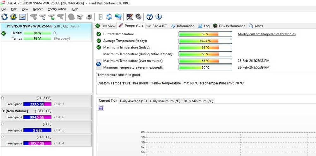This screenshot has height=156, width=316.
Task: Click 'Maximum Temperature (during entire lifespan):' label
Action: (138, 54)
